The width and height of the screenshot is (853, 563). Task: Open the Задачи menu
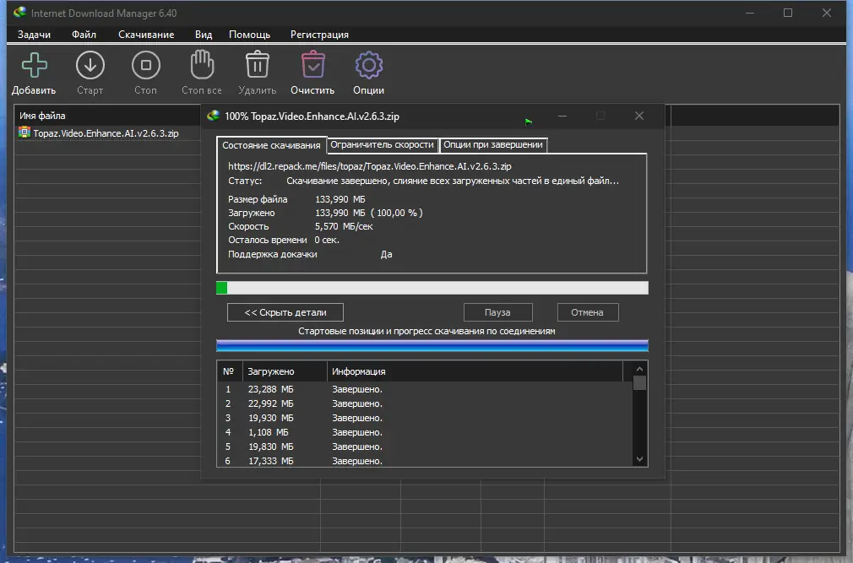[34, 35]
